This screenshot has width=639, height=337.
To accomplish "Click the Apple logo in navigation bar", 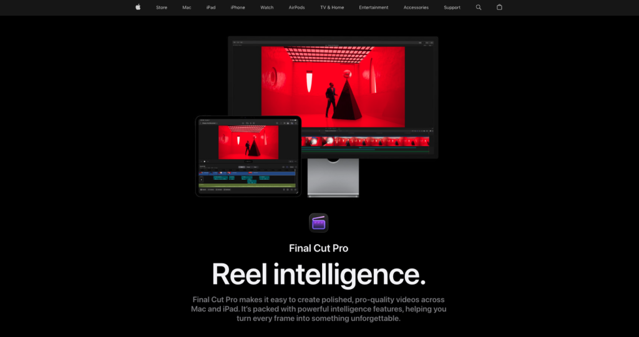I will pos(138,7).
